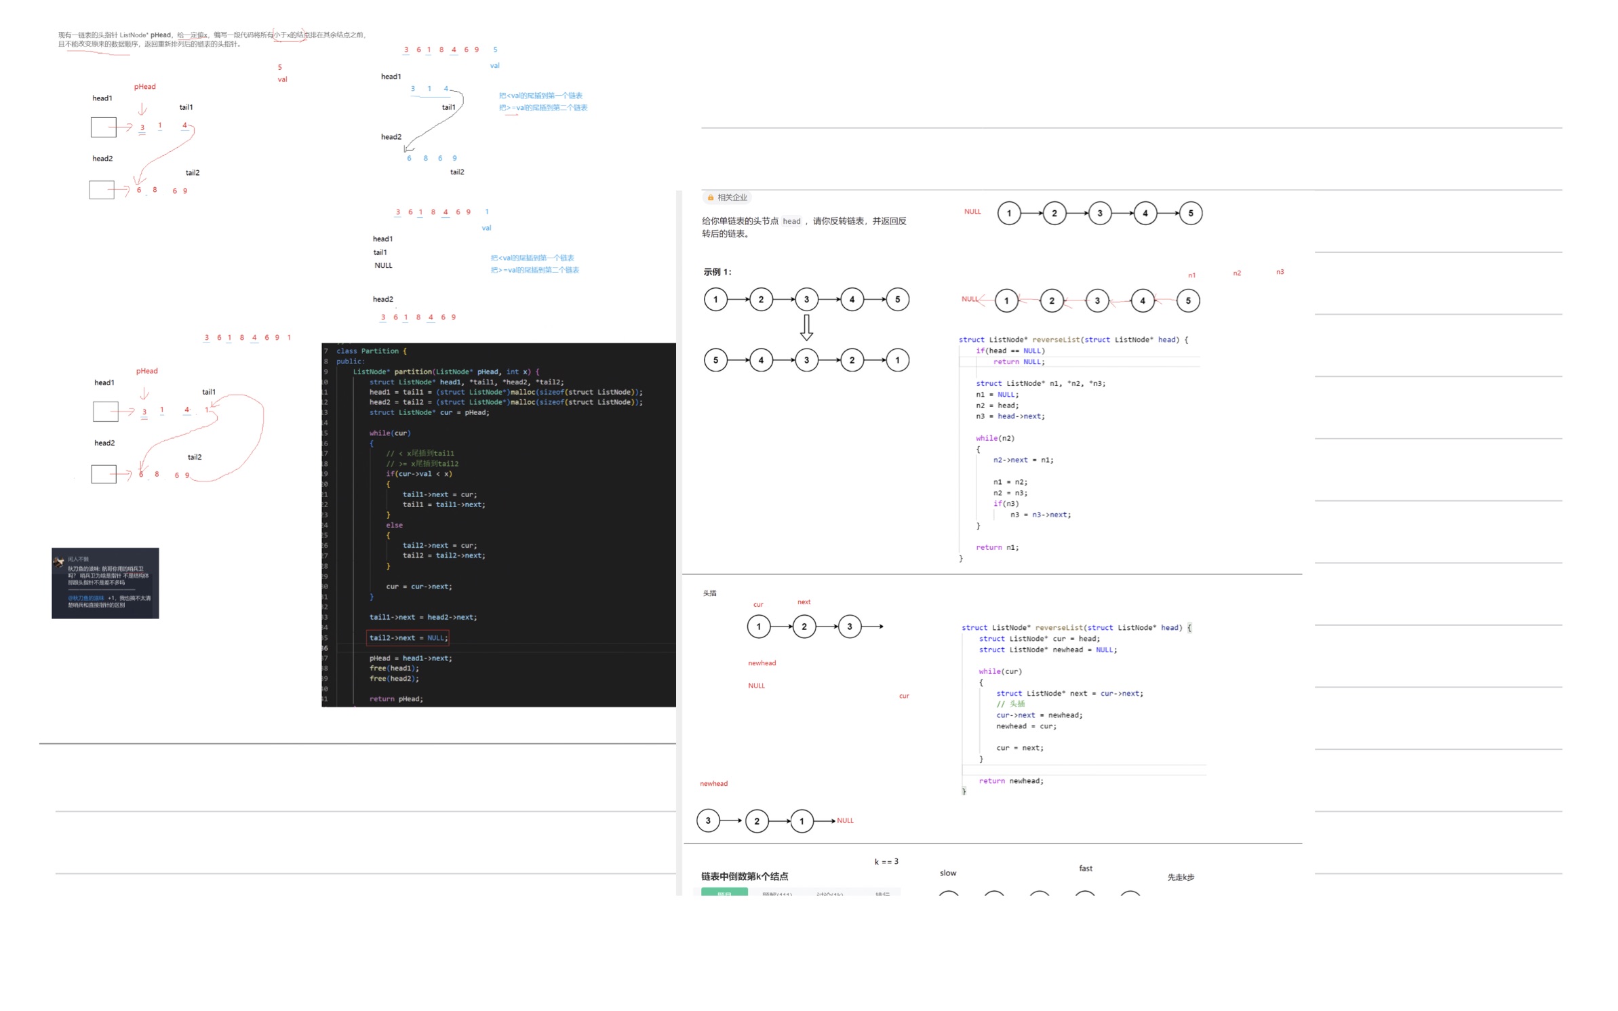The image size is (1618, 1011).
Task: Click the red n2 pointer label
Action: [1236, 273]
